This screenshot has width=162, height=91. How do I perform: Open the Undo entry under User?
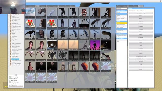pyautogui.click(x=118, y=20)
